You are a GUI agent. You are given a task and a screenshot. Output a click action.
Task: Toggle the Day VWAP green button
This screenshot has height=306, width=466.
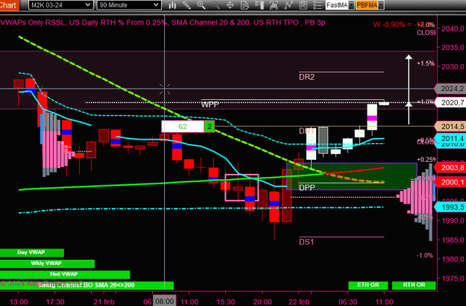pos(32,252)
